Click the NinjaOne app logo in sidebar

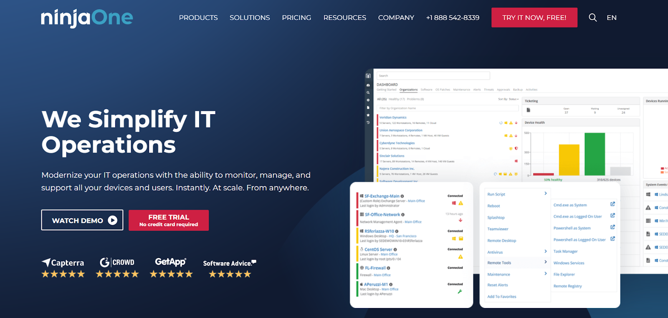click(368, 76)
